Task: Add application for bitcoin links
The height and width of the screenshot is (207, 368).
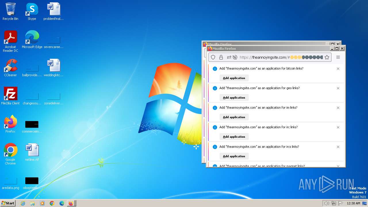Action: click(234, 78)
